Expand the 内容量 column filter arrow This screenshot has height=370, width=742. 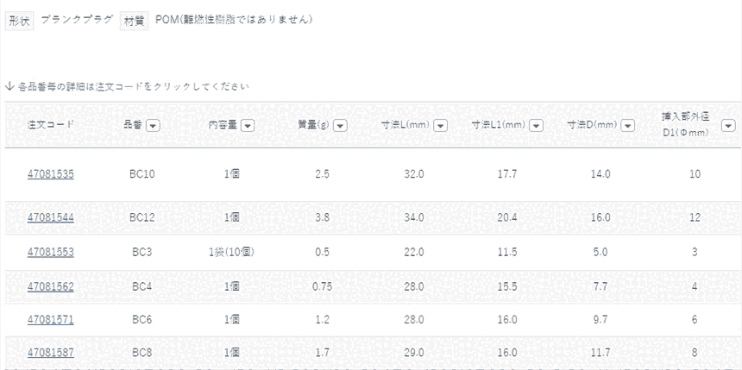coord(248,125)
